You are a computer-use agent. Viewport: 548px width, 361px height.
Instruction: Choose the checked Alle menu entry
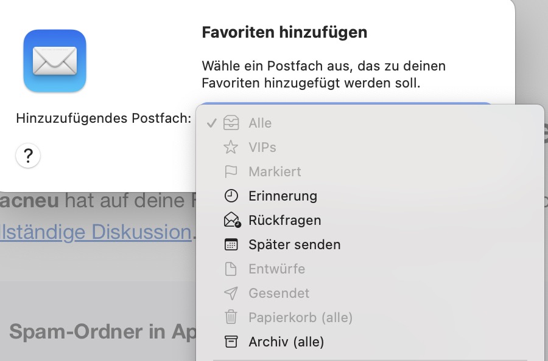pos(260,123)
